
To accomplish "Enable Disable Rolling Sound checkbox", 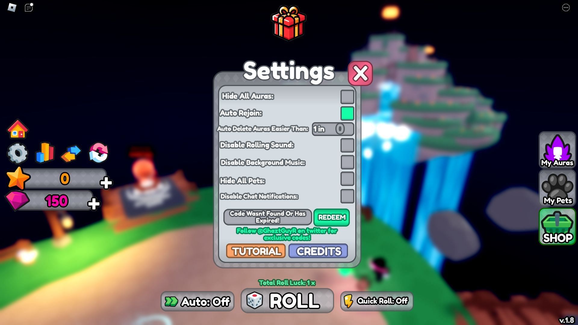I will 346,145.
